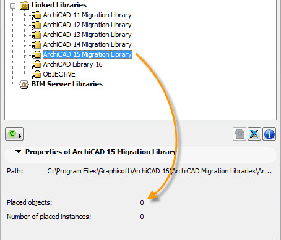Image resolution: width=281 pixels, height=240 pixels.
Task: Click folder icon of ArchiCAD 11 Migration Library
Action: click(x=36, y=15)
